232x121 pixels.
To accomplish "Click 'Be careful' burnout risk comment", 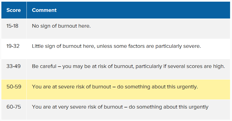I will [128, 66].
